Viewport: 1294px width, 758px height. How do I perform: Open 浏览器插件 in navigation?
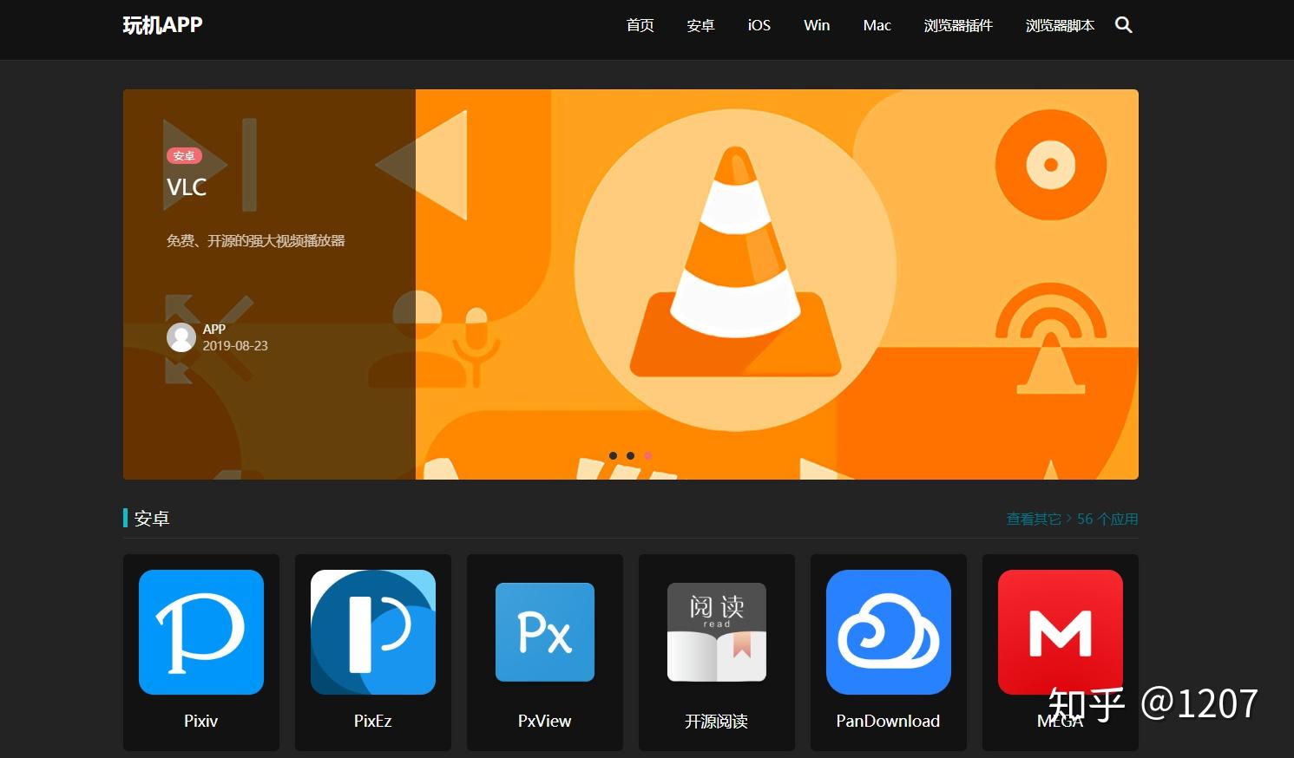click(x=958, y=25)
